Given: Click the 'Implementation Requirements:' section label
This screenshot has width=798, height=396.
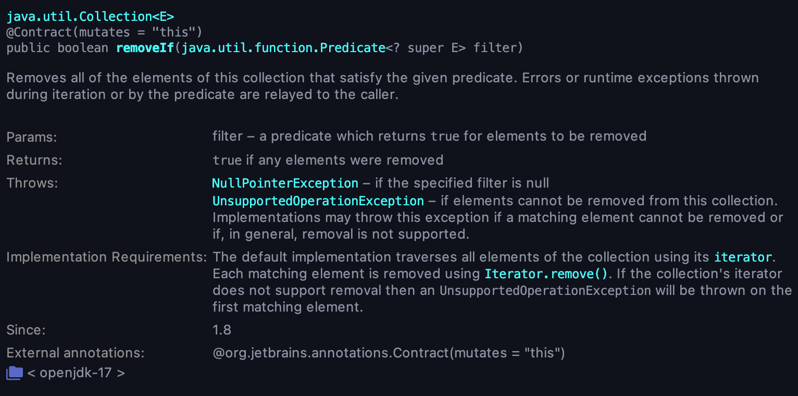Looking at the screenshot, I should [106, 257].
